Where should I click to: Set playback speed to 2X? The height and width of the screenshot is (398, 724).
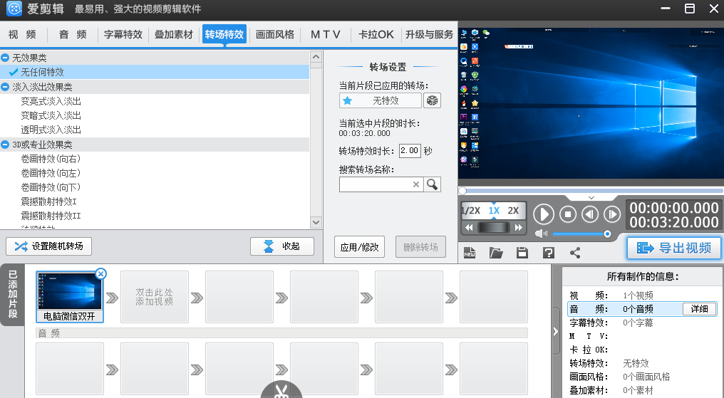514,211
